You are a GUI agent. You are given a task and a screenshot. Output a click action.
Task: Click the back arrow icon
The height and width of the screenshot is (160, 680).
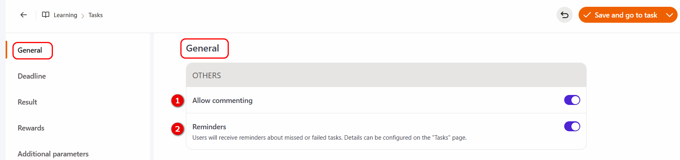pos(24,15)
